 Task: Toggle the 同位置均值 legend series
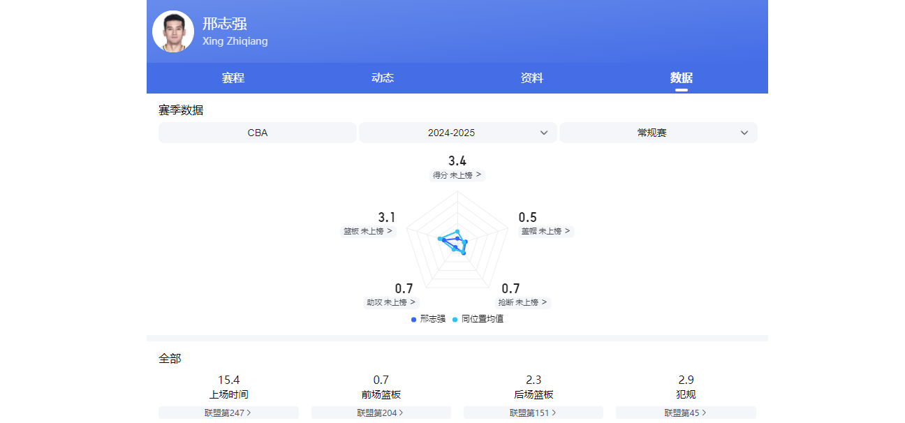[478, 319]
